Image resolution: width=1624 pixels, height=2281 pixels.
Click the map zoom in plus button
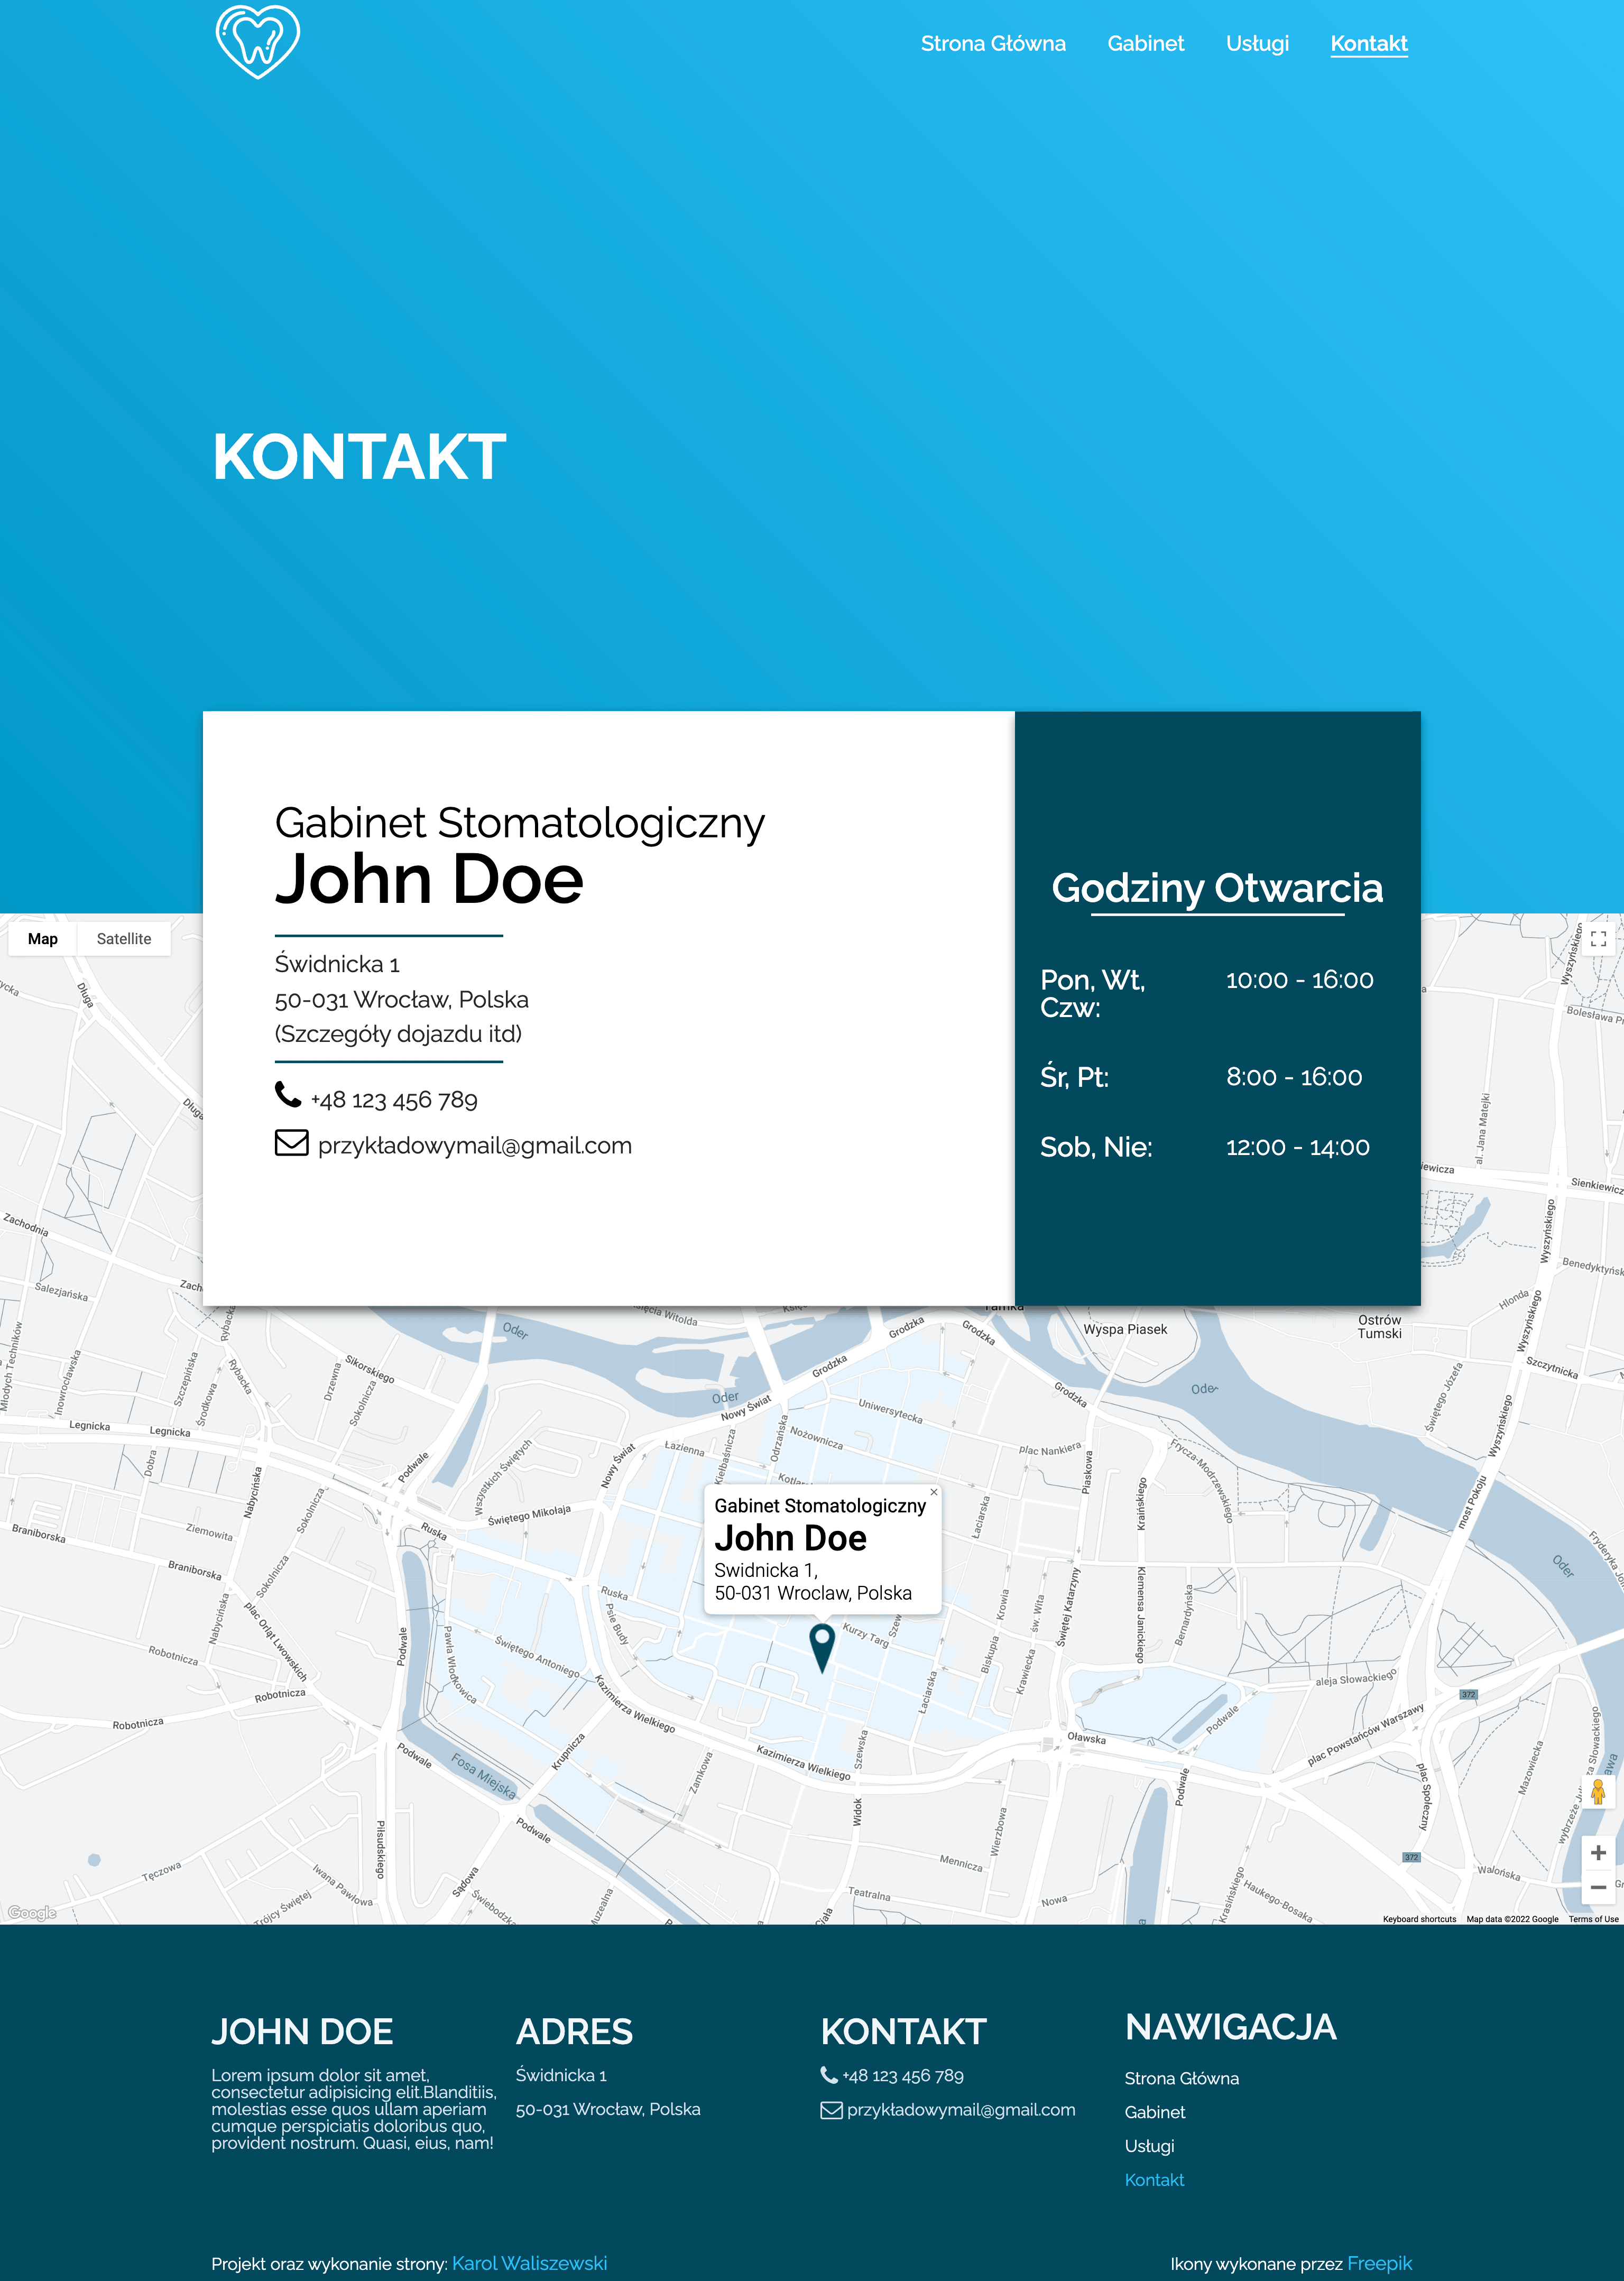(1598, 1853)
